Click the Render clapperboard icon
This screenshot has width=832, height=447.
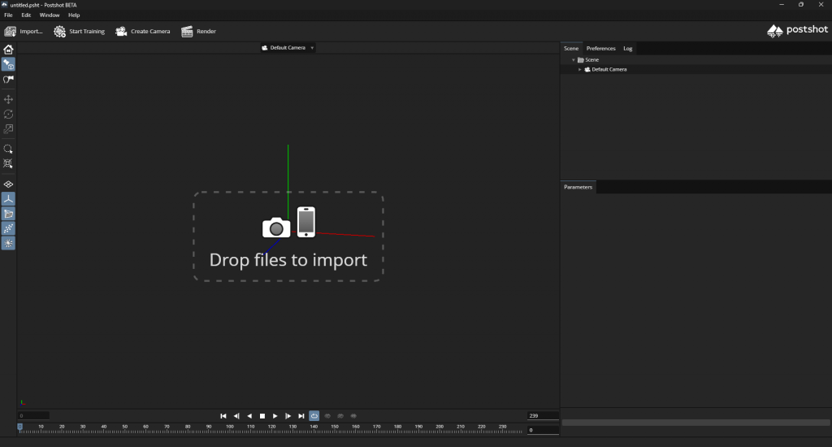[x=187, y=32]
